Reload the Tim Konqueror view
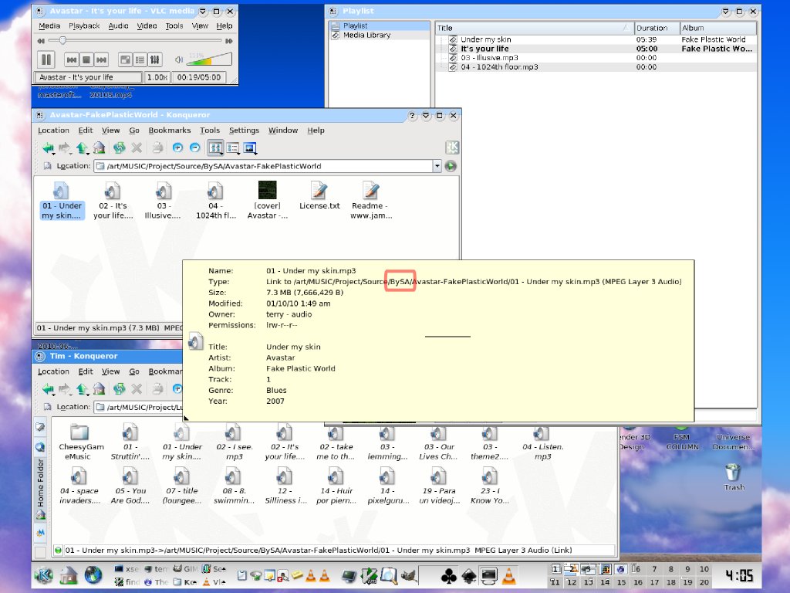 coord(120,389)
